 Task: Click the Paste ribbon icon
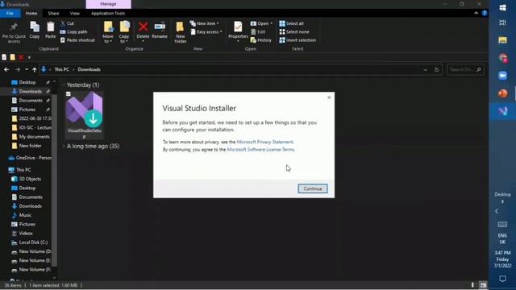click(x=50, y=31)
